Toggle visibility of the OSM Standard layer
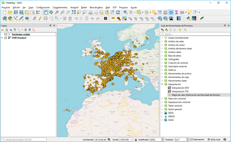The width and height of the screenshot is (231, 142). pyautogui.click(x=6, y=38)
